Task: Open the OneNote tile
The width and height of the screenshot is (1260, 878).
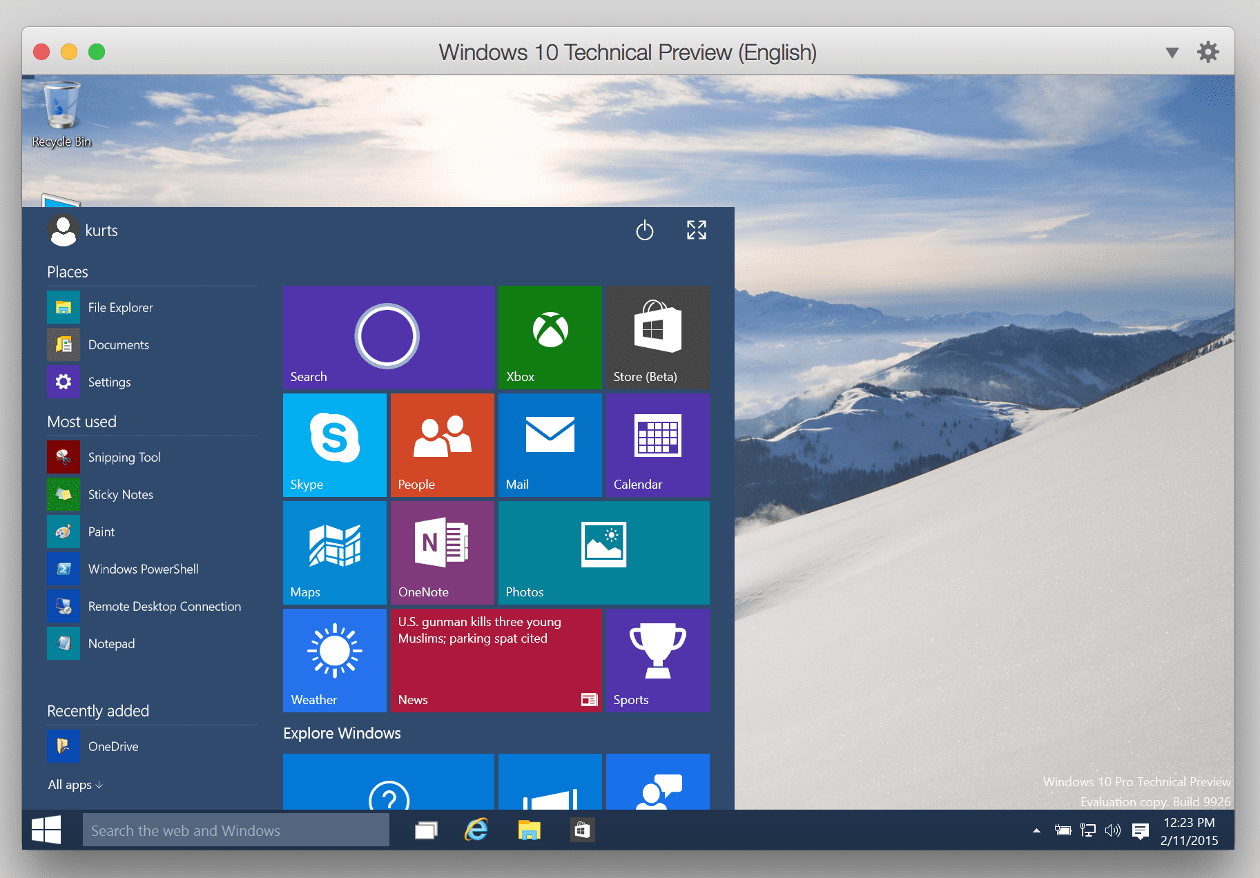Action: pyautogui.click(x=442, y=553)
